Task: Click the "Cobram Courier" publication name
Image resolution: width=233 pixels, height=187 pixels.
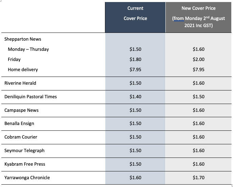Action: 21,137
